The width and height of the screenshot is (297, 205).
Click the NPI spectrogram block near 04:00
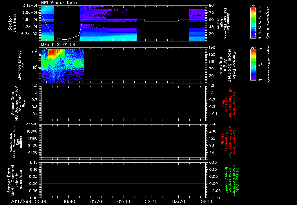point(197,25)
